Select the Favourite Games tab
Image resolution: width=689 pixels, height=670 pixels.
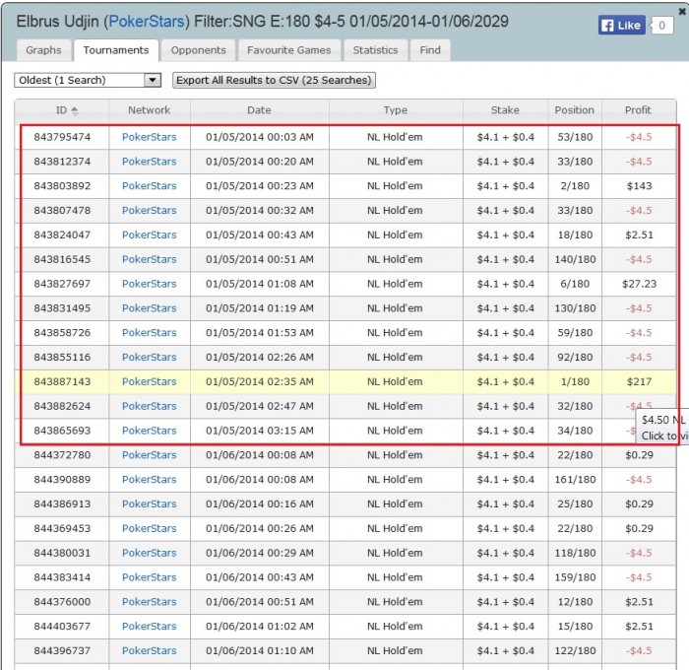pos(289,50)
